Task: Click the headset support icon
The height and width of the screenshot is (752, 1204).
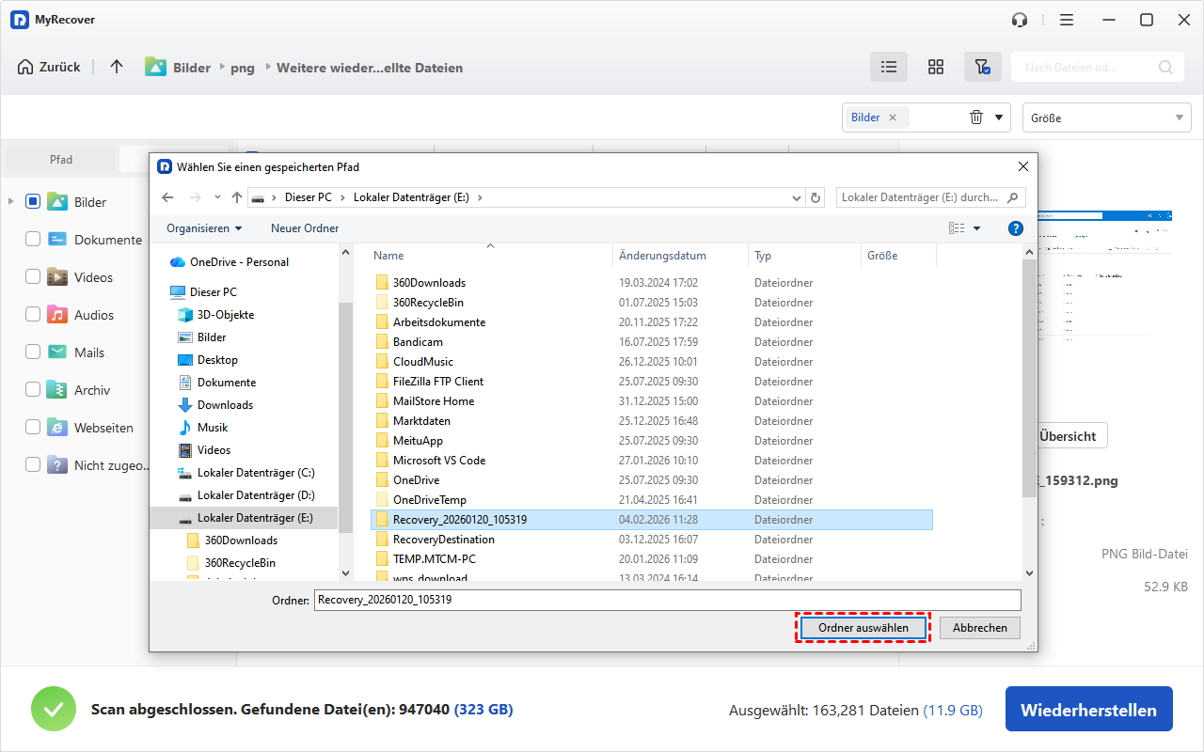Action: pos(1020,20)
